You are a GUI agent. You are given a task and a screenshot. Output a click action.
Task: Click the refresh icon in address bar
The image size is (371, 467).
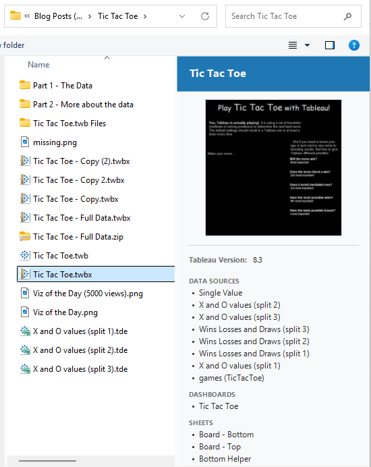[205, 16]
